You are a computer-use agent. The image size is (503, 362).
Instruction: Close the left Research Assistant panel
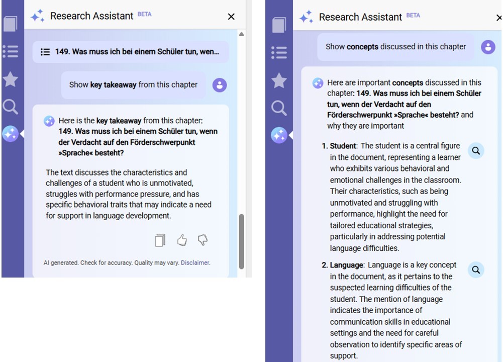(231, 17)
